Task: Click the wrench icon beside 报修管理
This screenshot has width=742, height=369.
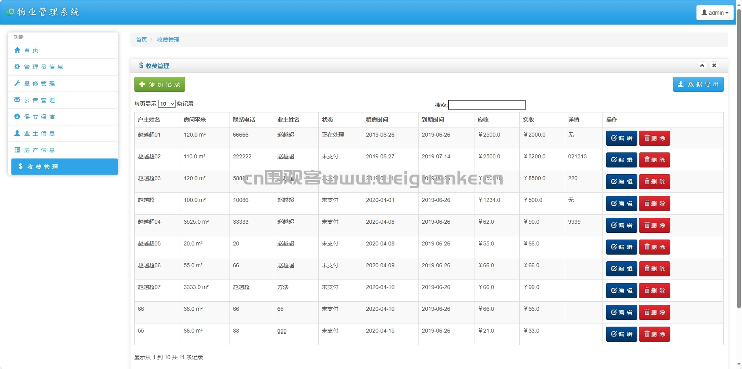Action: pos(17,83)
